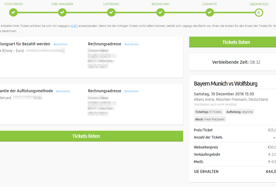
Task: Click the Zeit/Datum noch nicht bestätigt note
Action: (x=215, y=104)
